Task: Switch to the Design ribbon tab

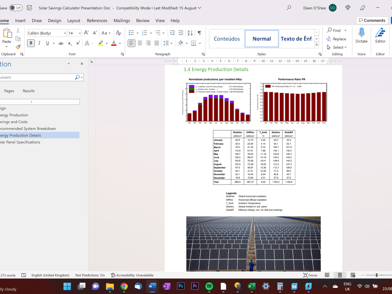Action: pos(54,20)
